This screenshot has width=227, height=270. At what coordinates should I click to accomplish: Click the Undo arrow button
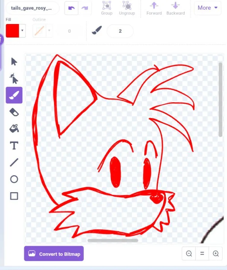coord(71,8)
